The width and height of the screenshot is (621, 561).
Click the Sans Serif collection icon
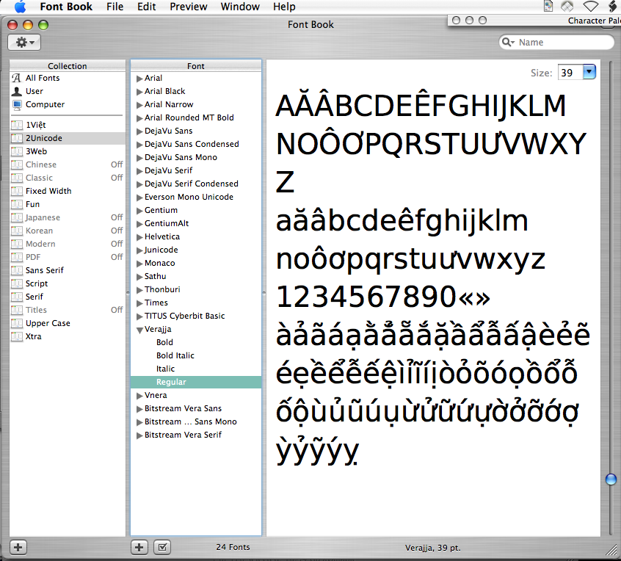(17, 271)
